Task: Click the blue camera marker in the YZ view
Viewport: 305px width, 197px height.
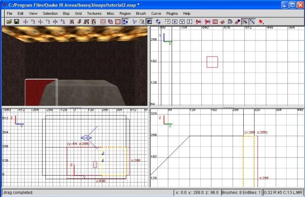Action: pyautogui.click(x=86, y=138)
